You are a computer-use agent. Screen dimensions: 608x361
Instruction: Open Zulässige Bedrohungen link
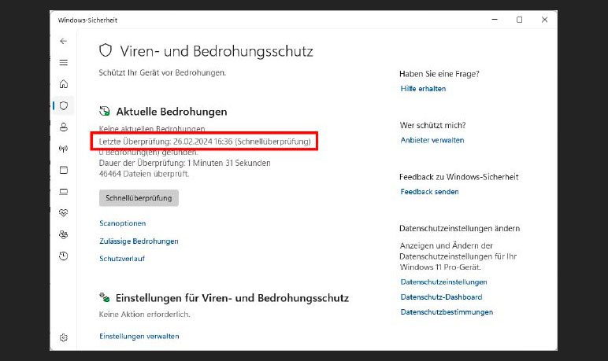click(139, 241)
